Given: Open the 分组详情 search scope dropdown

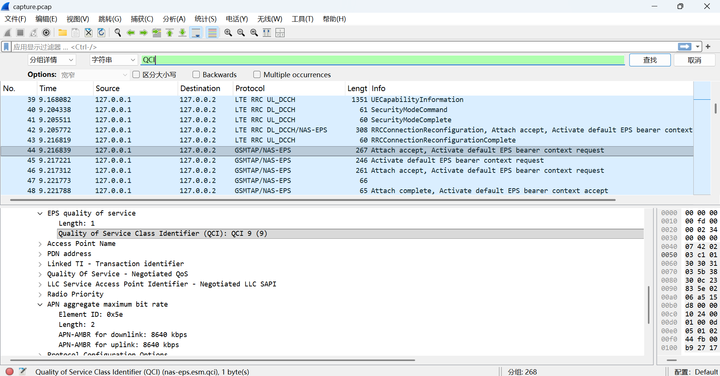Looking at the screenshot, I should tap(52, 60).
